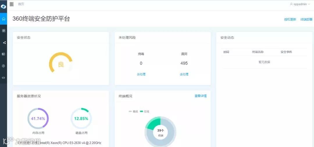Viewport: 314px width, 147px height.
Task: Click the 漏洞 label
Action: pos(184,54)
